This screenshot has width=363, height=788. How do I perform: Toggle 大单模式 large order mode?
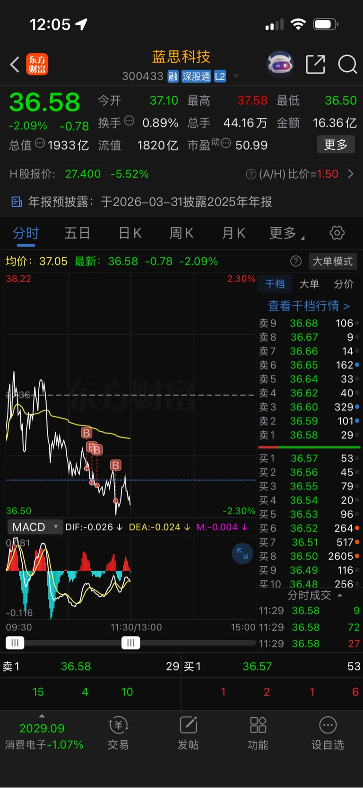click(333, 261)
